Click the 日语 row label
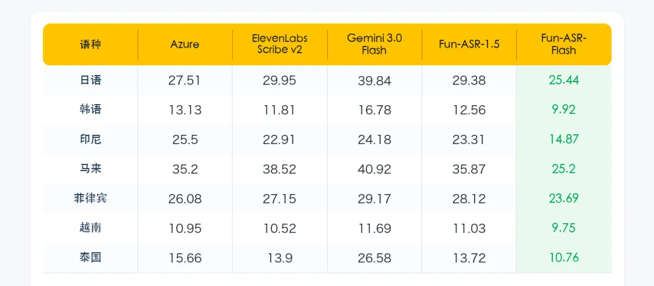 [x=90, y=80]
